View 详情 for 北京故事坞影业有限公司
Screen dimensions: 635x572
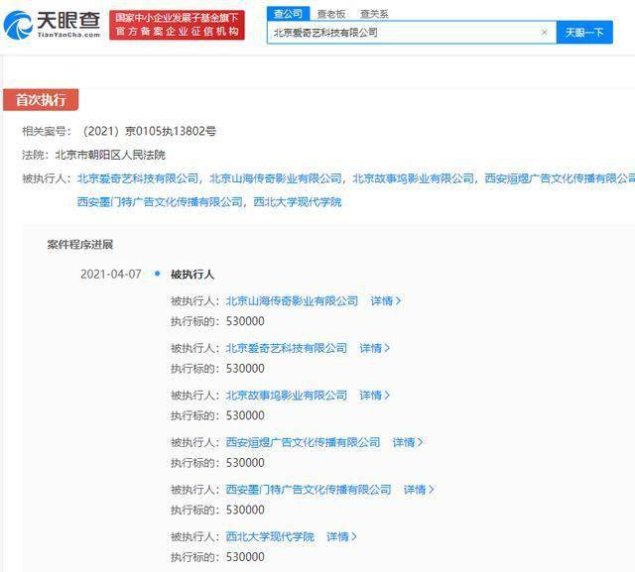pyautogui.click(x=375, y=396)
